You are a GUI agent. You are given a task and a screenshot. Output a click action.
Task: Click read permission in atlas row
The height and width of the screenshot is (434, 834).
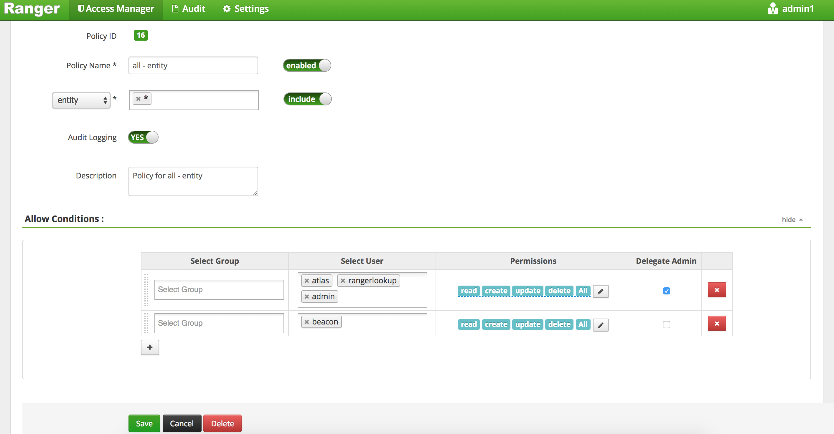469,291
